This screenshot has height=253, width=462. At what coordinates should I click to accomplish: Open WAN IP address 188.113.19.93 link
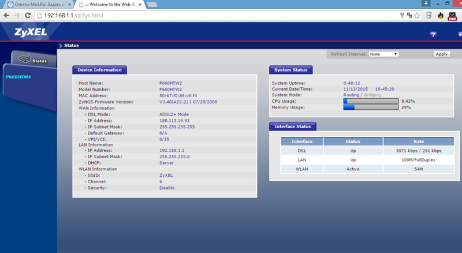[x=174, y=121]
